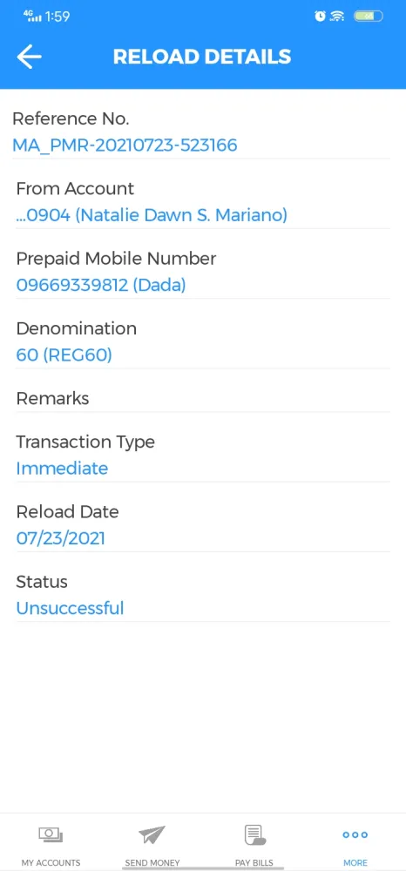Image resolution: width=406 pixels, height=871 pixels.
Task: Tap reference number MA_PMR-20210723-523166
Action: point(125,145)
